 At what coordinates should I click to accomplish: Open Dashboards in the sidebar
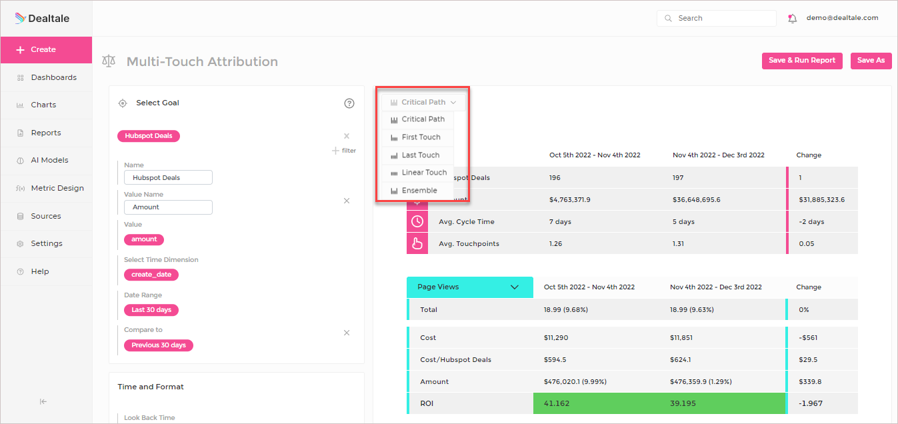[46, 77]
